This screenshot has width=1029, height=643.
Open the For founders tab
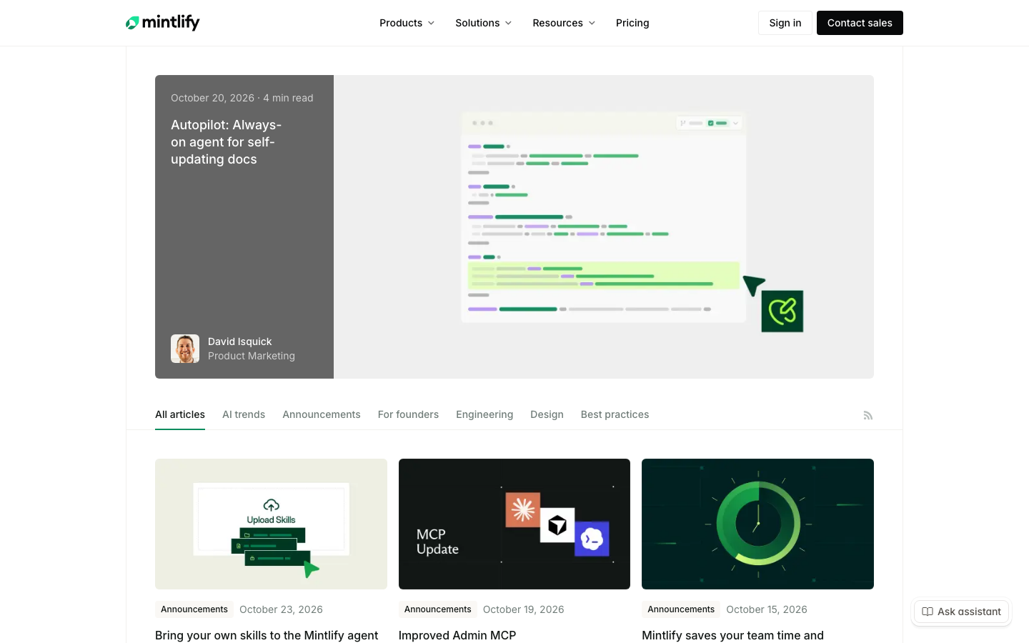coord(408,414)
